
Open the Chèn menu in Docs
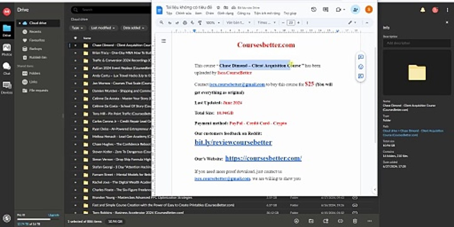click(x=210, y=13)
